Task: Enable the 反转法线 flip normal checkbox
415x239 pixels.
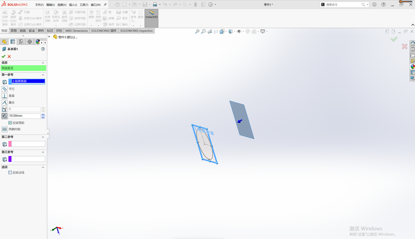Action: tap(10, 173)
